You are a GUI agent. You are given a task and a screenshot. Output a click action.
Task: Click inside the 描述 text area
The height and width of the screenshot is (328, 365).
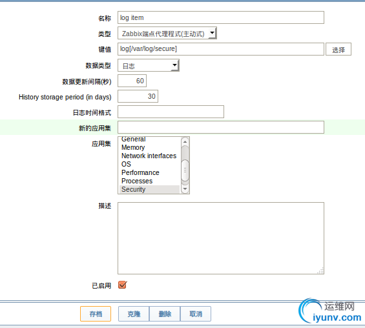[x=221, y=238]
